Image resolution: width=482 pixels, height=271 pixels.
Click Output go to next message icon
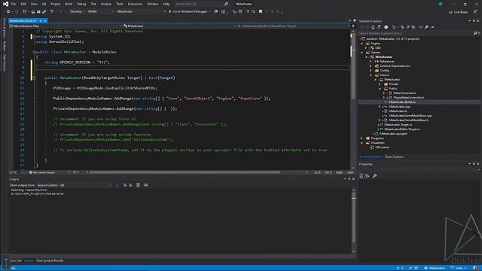coord(130,185)
